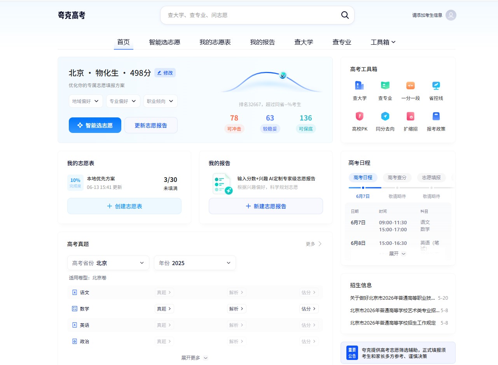This screenshot has width=498, height=365.
Task: Open the 高等职业技术 admission notice link
Action: 393,298
